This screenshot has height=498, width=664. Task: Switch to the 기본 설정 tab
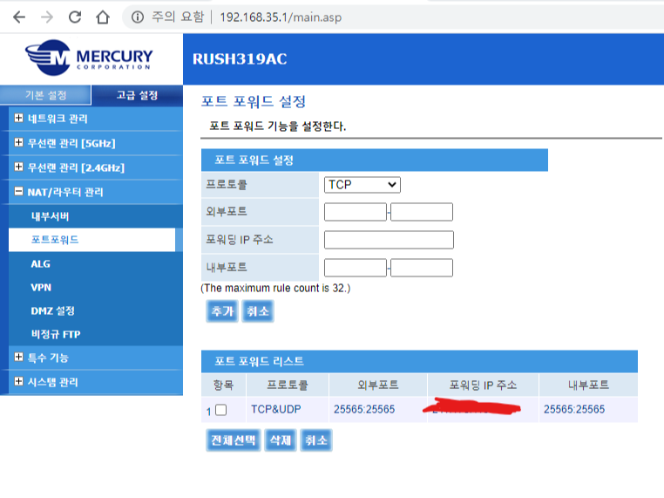tap(45, 95)
